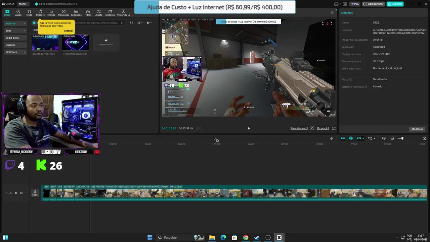Select the long 00:12:33:27 timeline clip
430x242 pixels.
tap(259, 193)
